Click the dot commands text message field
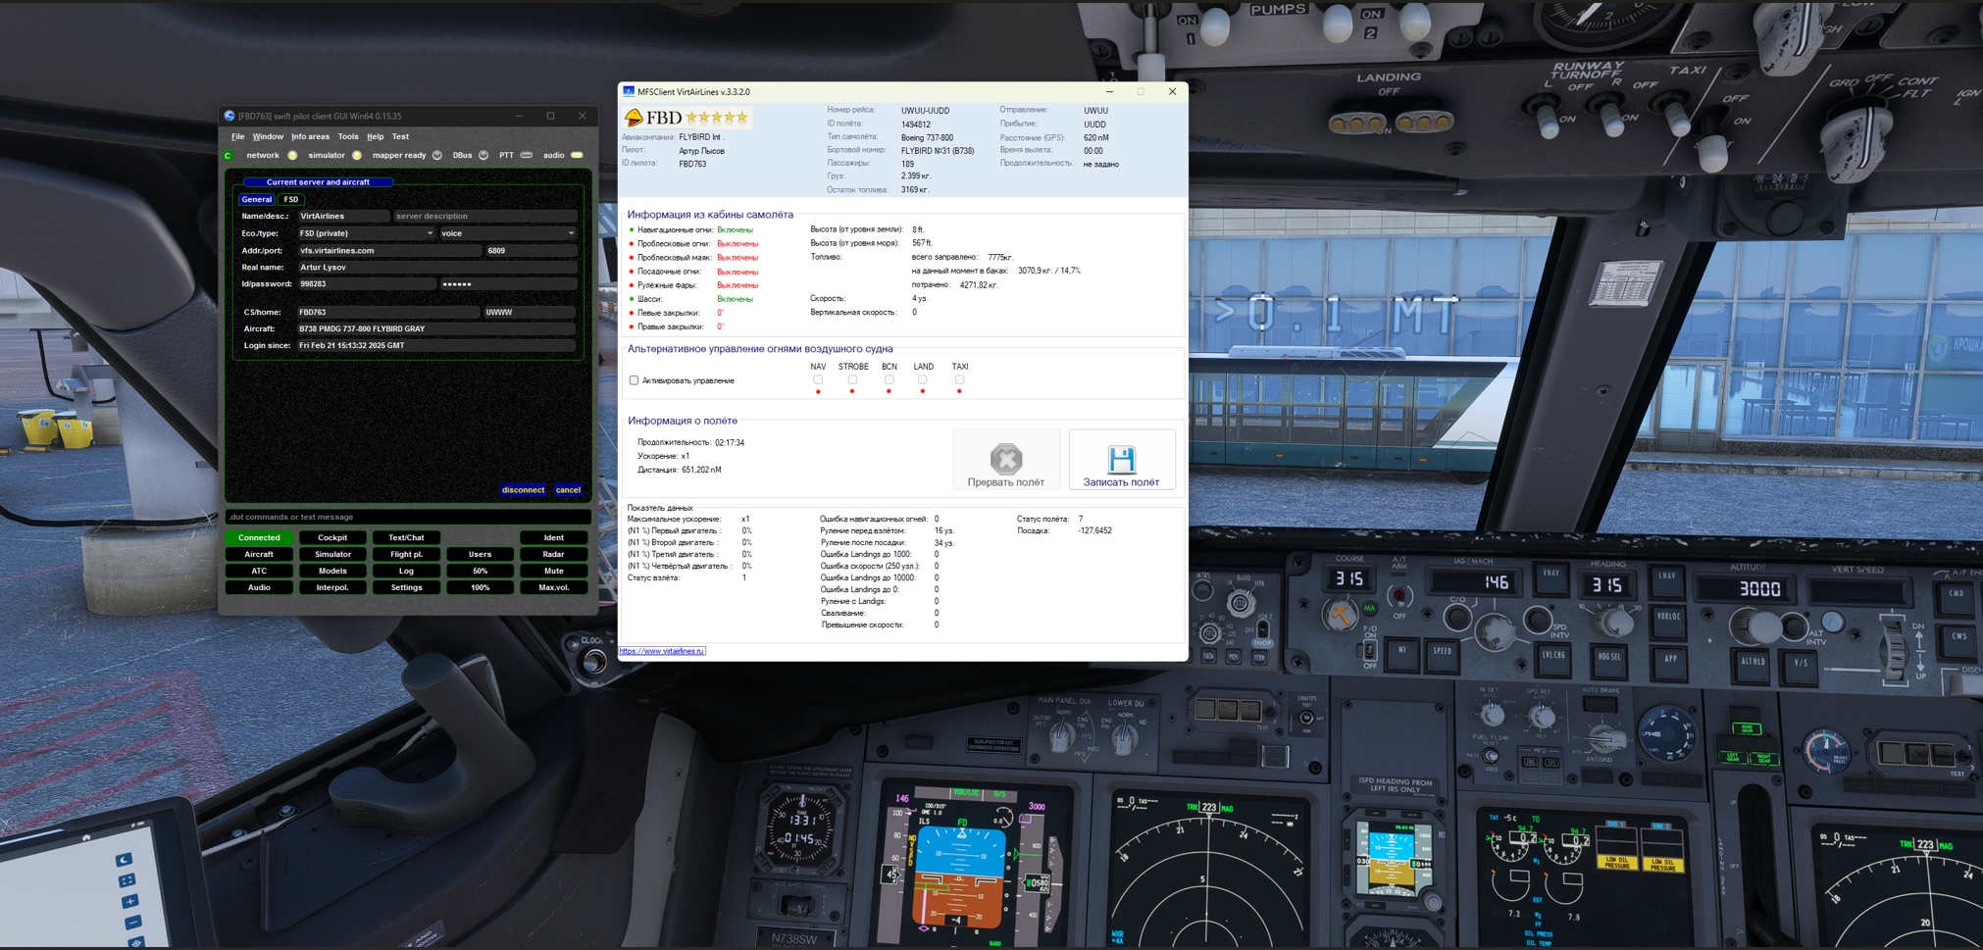 click(407, 517)
